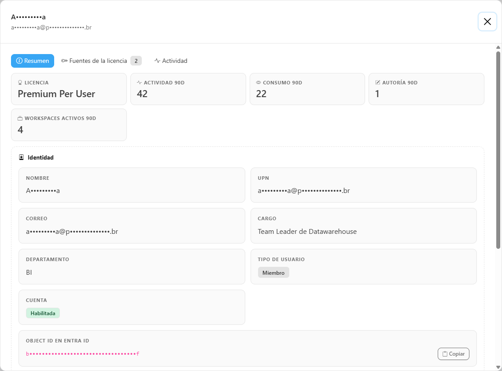This screenshot has width=502, height=371.
Task: Click the briefcase icon next to WORKSPACES ACTIVOS 90D
Action: (20, 118)
